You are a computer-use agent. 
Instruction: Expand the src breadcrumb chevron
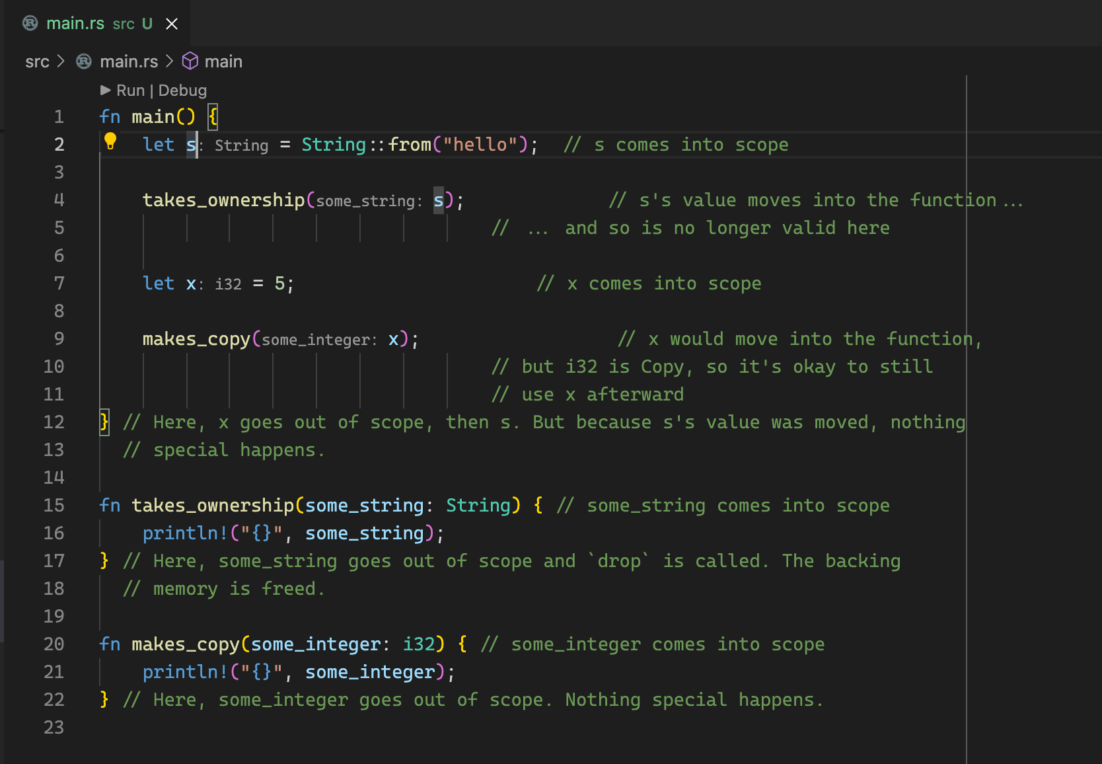click(61, 61)
